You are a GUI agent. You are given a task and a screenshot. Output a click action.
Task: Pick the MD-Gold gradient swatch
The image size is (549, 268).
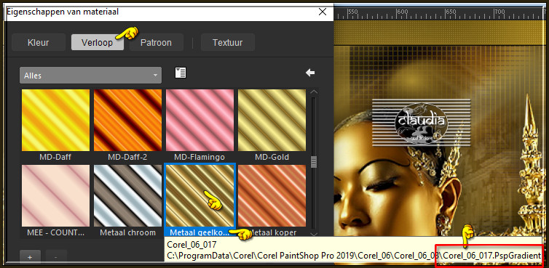[x=272, y=120]
